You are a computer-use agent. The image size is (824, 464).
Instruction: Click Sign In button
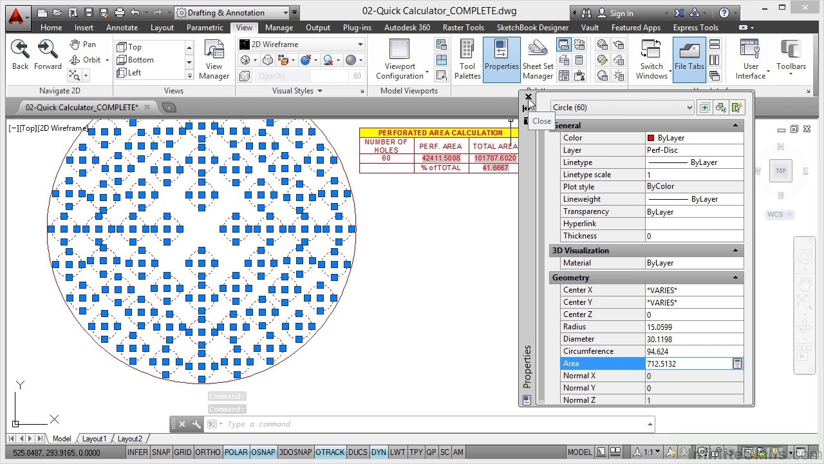(x=621, y=13)
